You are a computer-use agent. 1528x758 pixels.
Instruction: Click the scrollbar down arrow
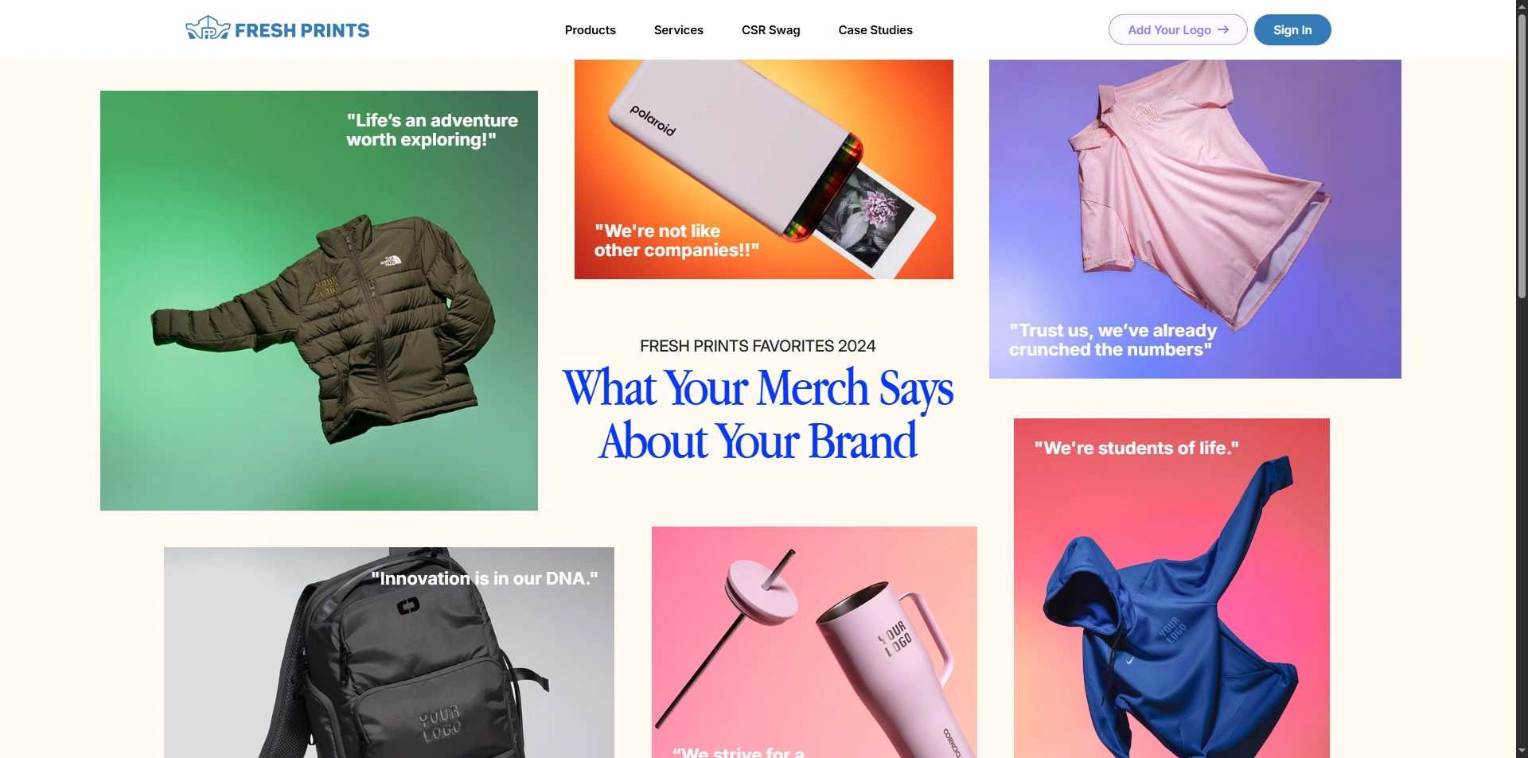tap(1522, 751)
